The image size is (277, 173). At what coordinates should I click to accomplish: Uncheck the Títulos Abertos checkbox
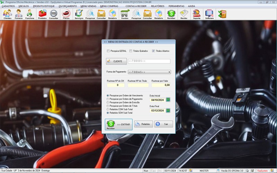pos(154,51)
